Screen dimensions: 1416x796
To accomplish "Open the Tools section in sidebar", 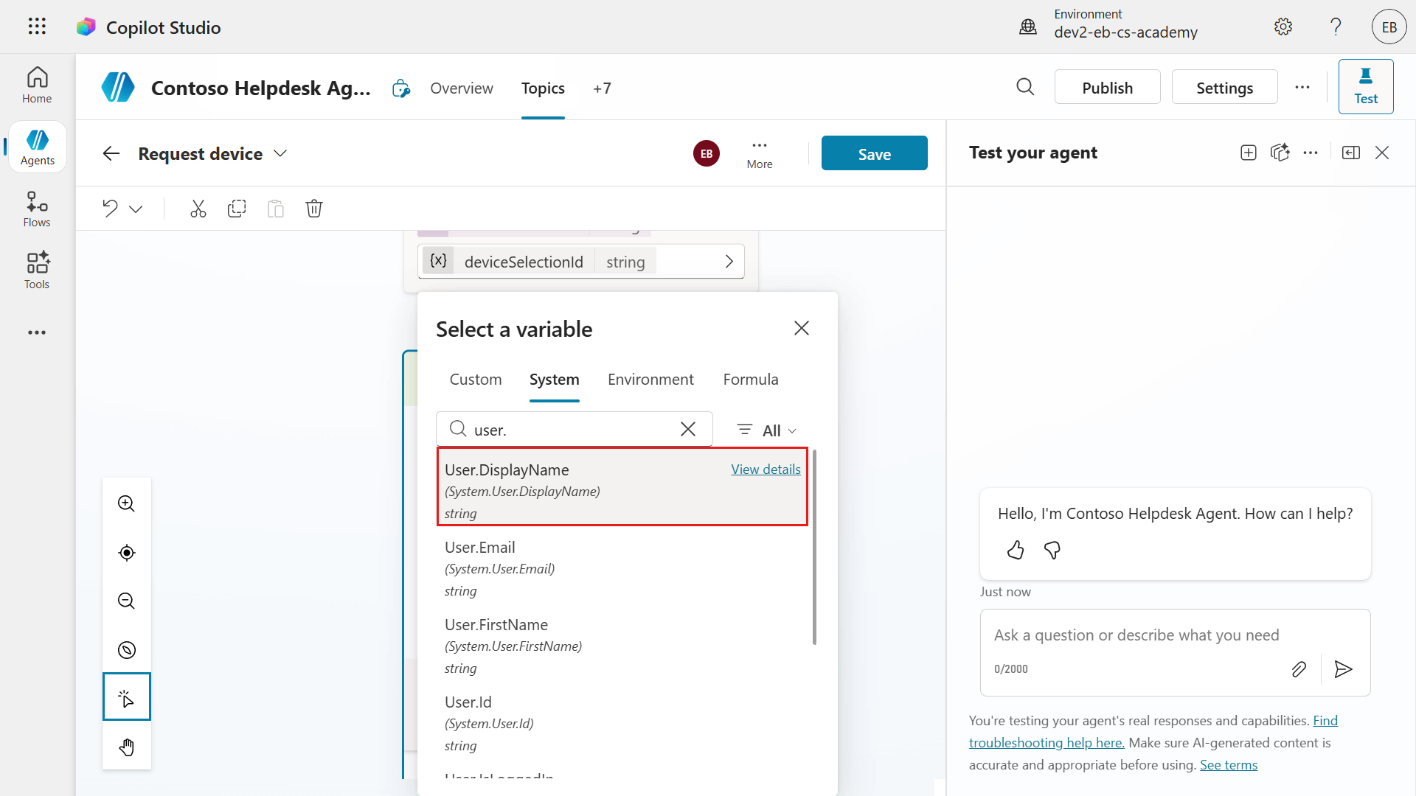I will (36, 270).
